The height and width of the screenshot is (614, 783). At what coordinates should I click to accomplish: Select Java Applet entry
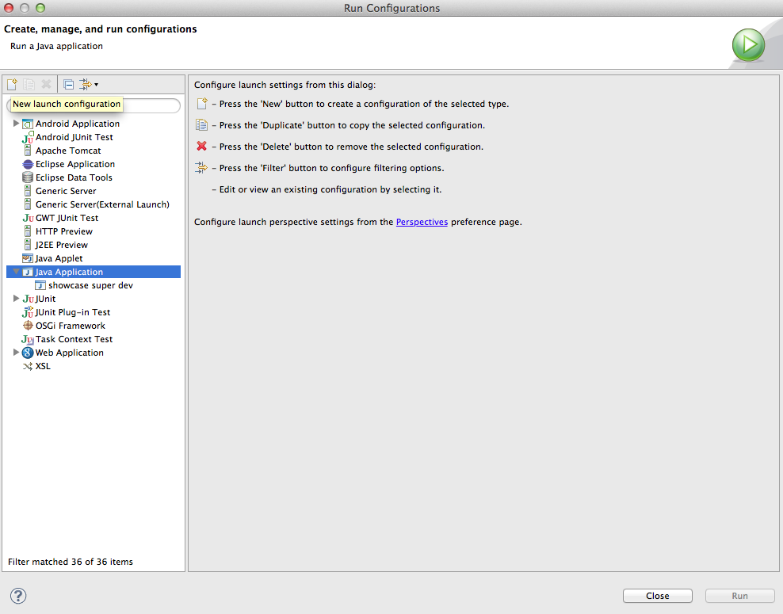tap(59, 258)
